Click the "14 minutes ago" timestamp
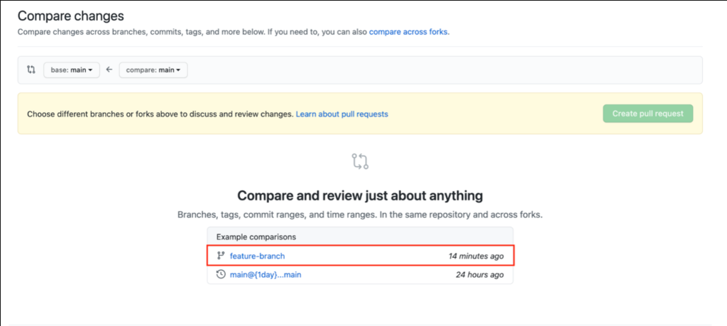Image resolution: width=727 pixels, height=326 pixels. click(476, 256)
